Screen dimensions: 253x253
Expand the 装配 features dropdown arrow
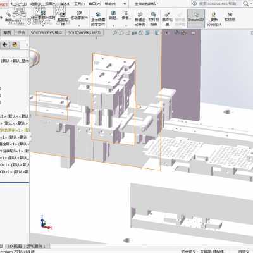tap(113, 26)
